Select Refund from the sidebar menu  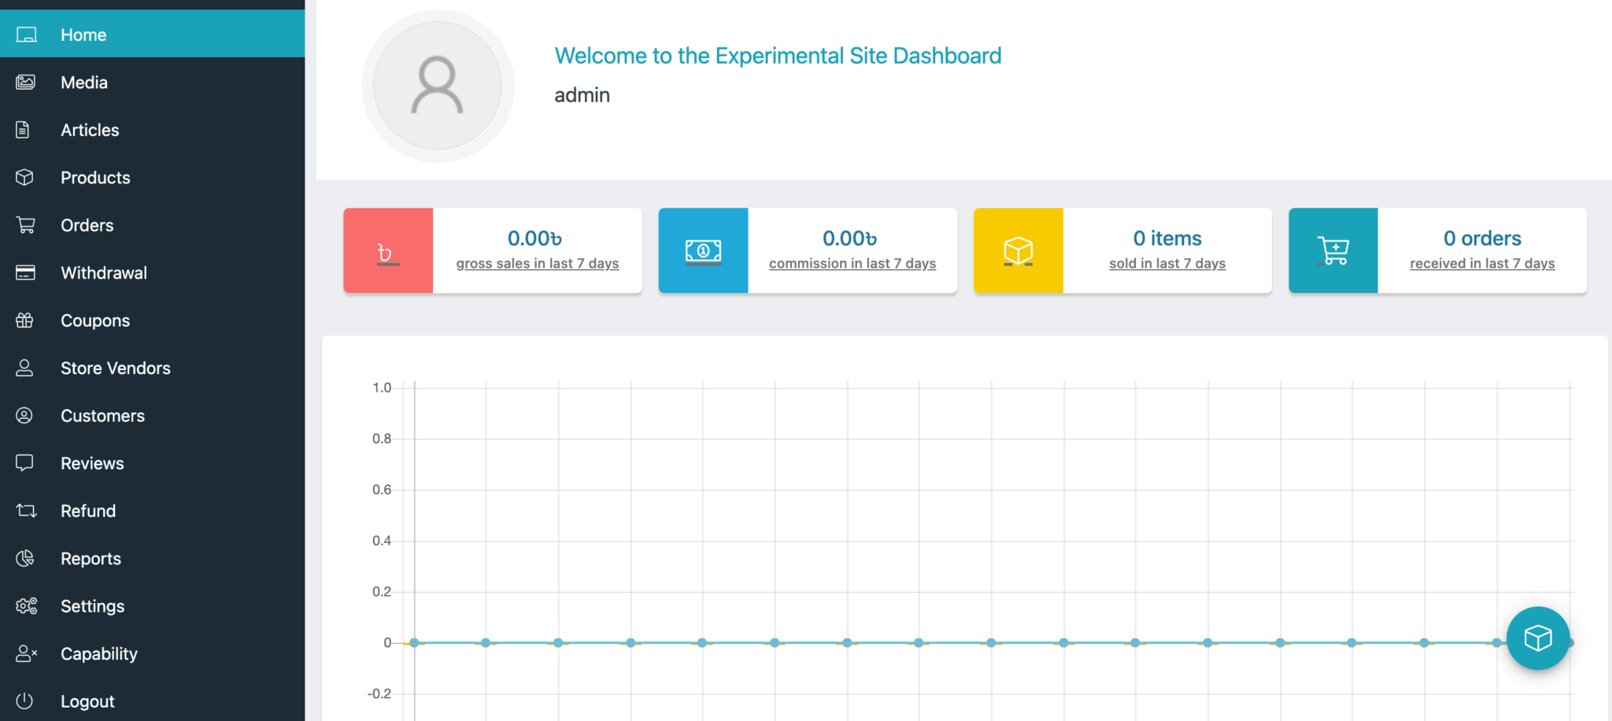pos(88,511)
